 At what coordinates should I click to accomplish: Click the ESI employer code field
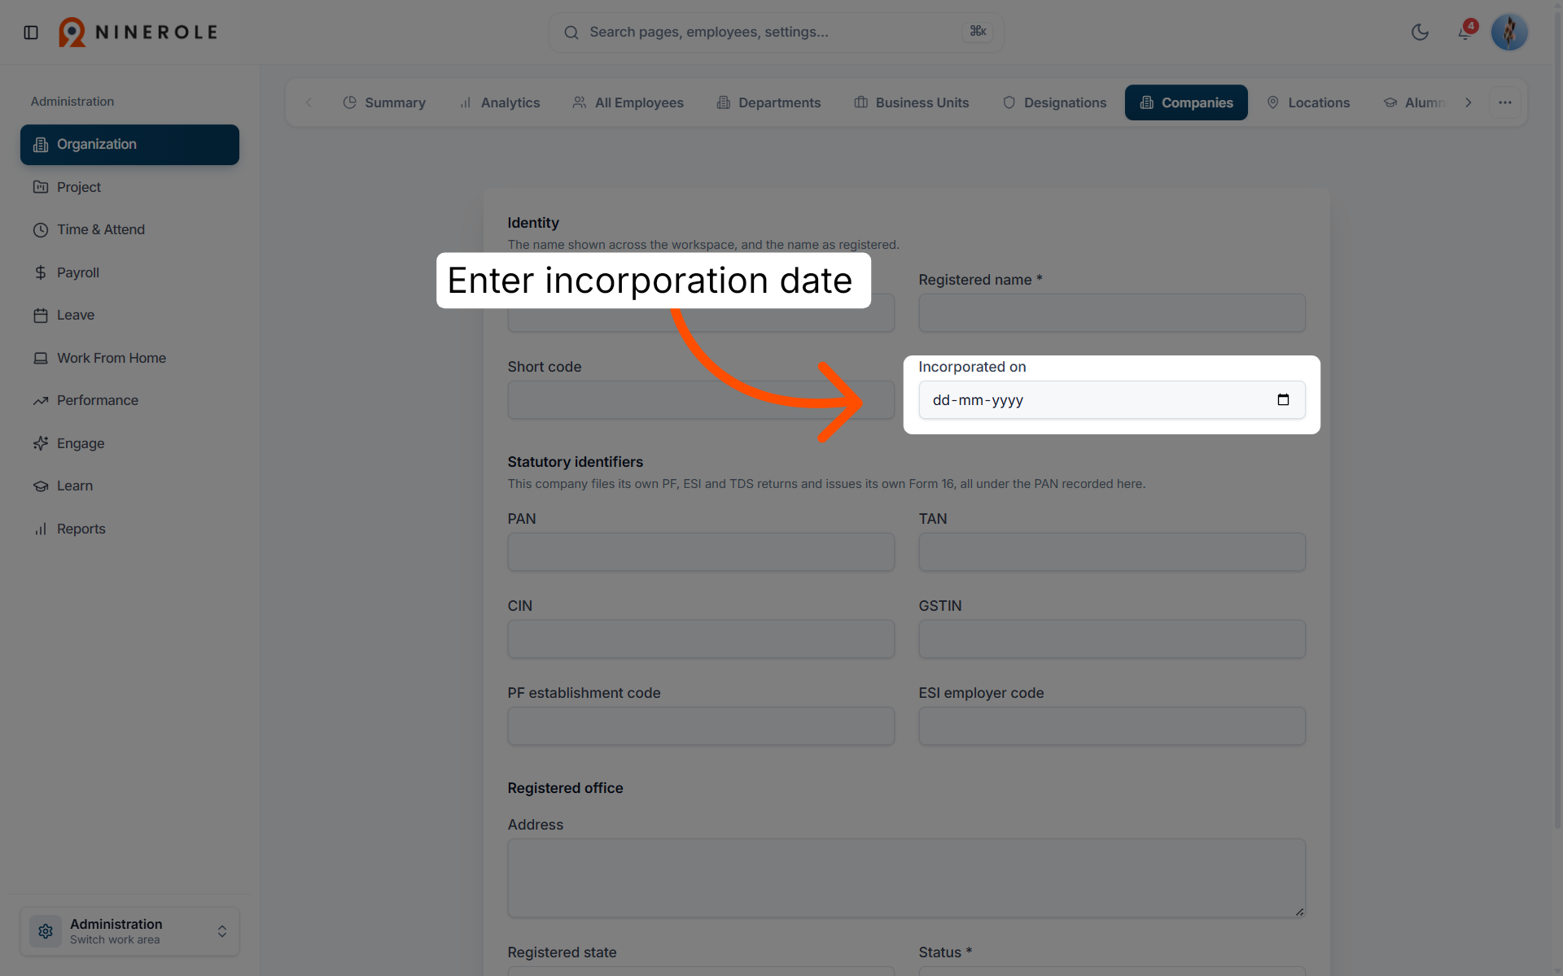pyautogui.click(x=1112, y=726)
